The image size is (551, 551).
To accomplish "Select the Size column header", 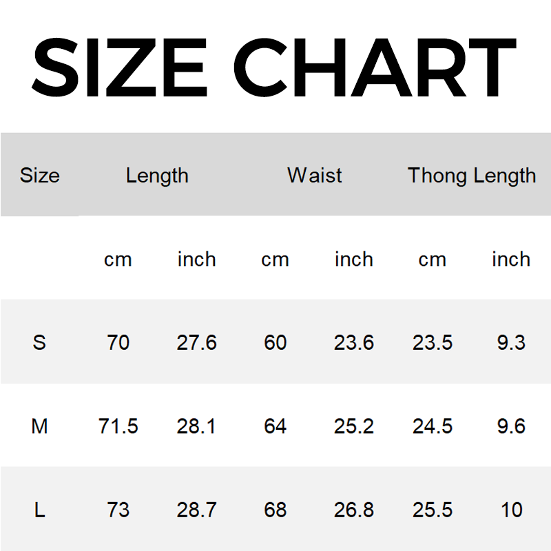I will (x=39, y=176).
